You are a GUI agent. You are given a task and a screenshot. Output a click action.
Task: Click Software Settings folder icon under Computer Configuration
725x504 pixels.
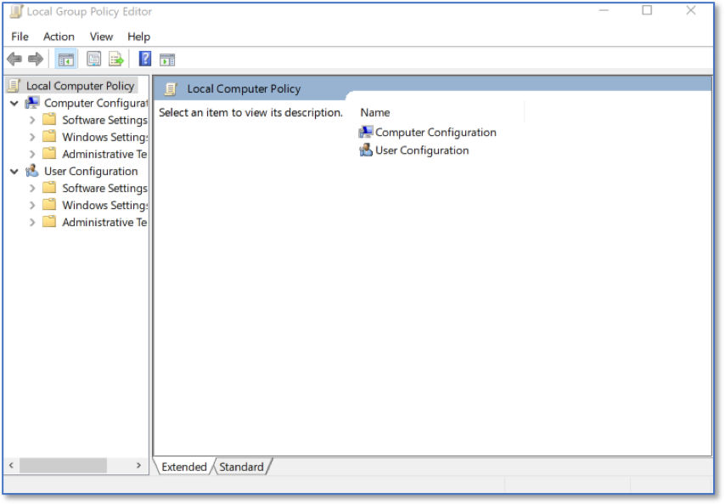[49, 119]
